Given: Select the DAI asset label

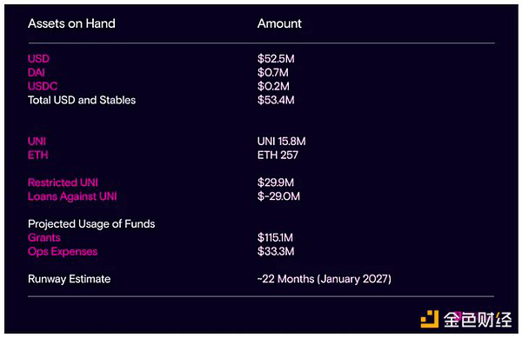Looking at the screenshot, I should click(x=37, y=72).
